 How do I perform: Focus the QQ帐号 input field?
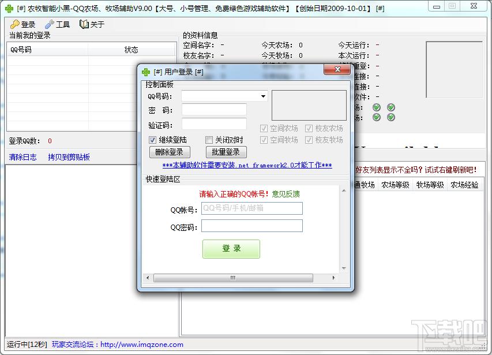tap(251, 208)
